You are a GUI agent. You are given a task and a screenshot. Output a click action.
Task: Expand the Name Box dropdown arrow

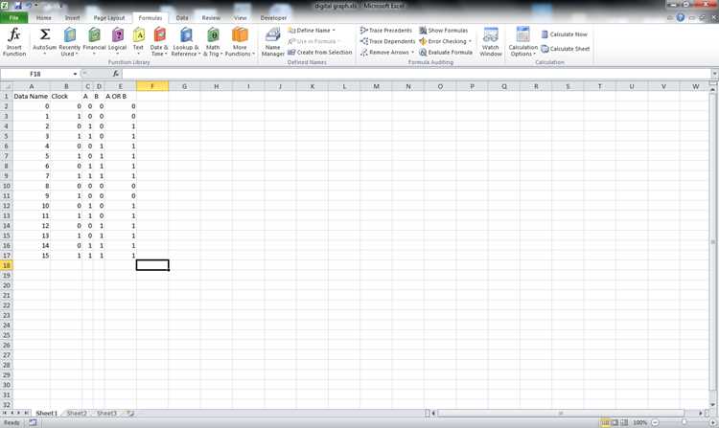(75, 73)
